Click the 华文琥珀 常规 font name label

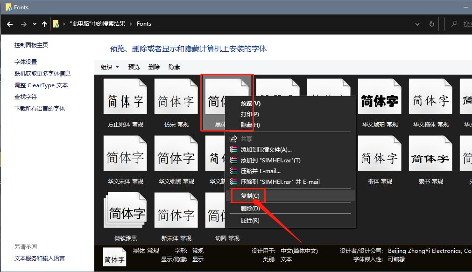coord(380,124)
